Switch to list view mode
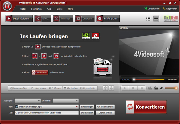Viewport: 180px width, 124px height. coord(148,19)
